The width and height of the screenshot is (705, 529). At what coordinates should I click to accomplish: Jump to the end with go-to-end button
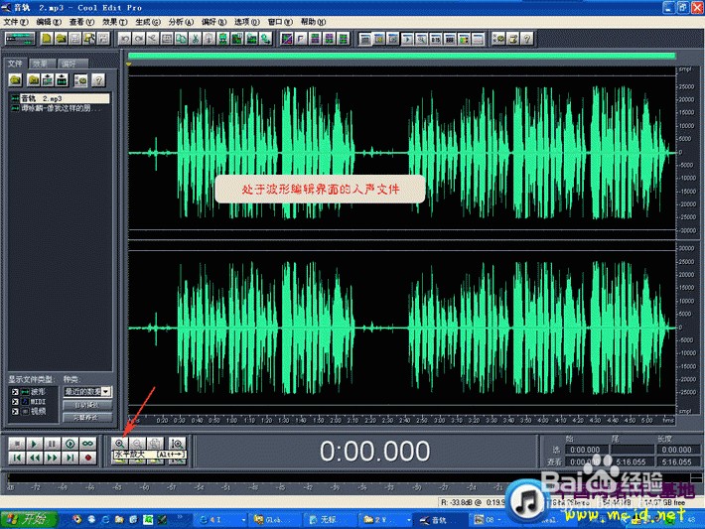(70, 458)
